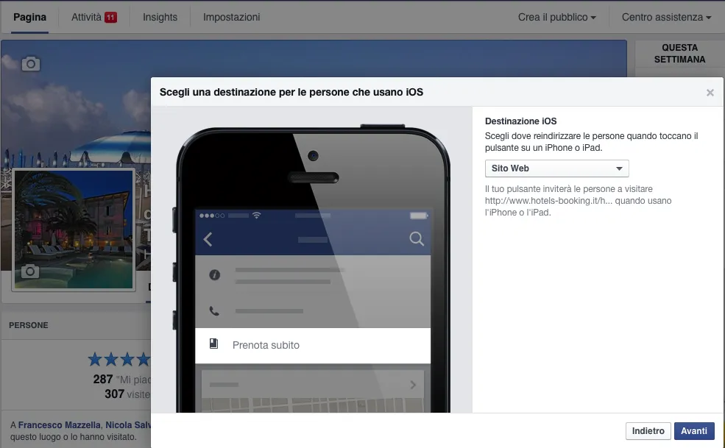Expand the Crea il pubblico menu
The image size is (725, 448).
tap(556, 17)
